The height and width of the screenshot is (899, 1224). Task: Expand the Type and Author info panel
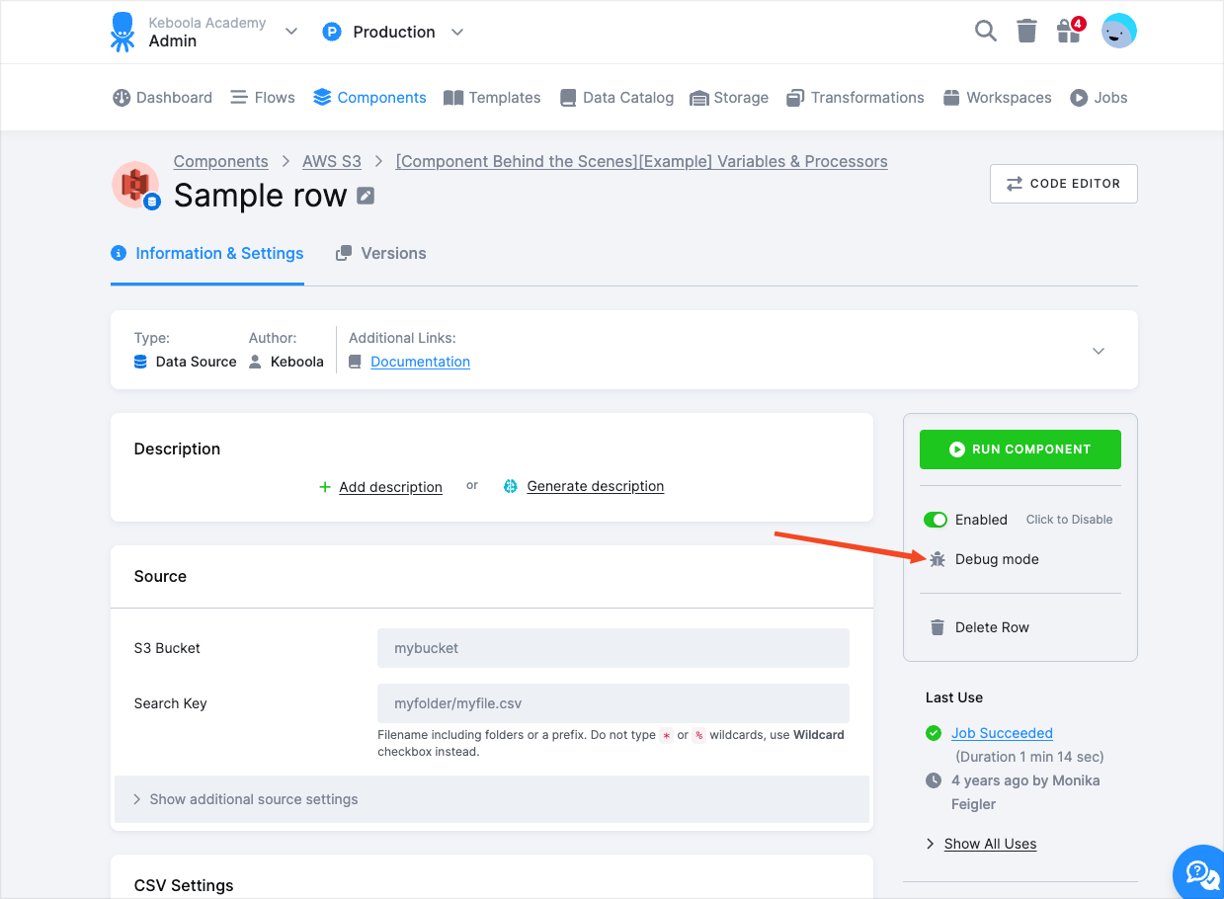[1098, 351]
